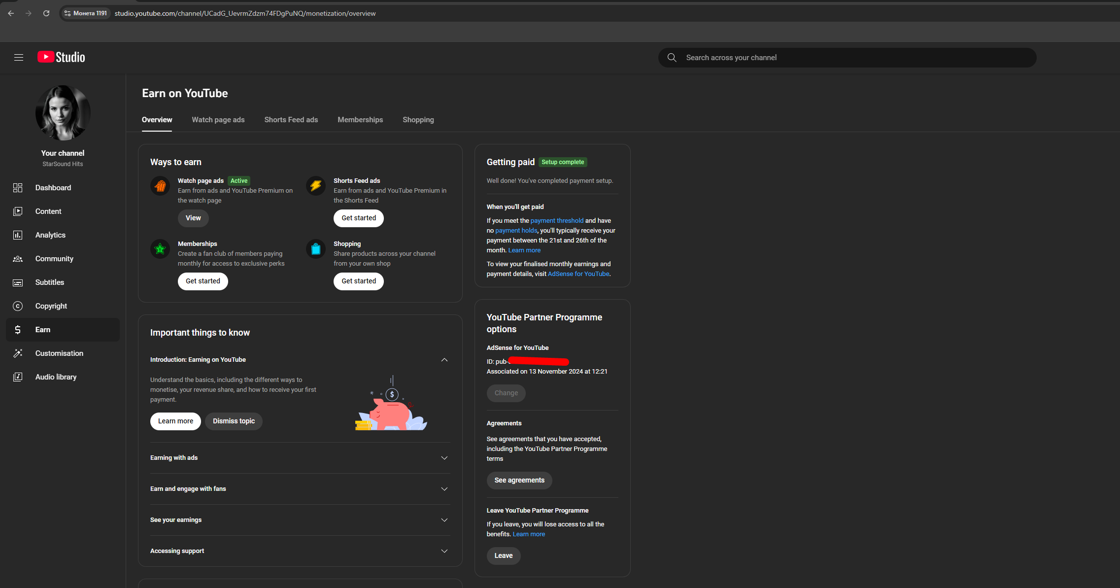Open Customisation in the sidebar
The width and height of the screenshot is (1120, 588).
pos(63,353)
